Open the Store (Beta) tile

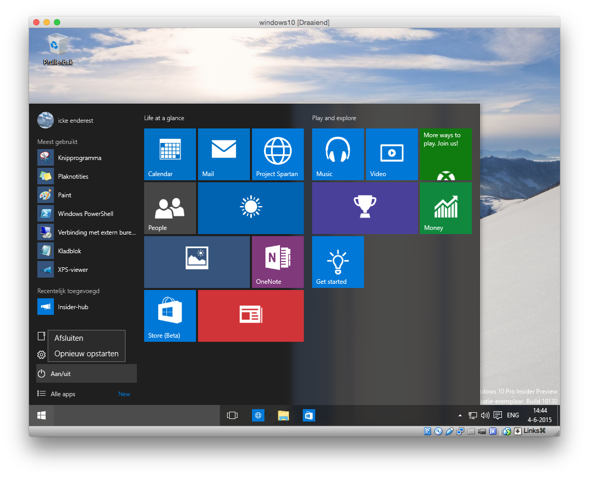[x=170, y=315]
